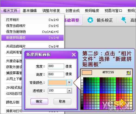Open the 调整与修复 menu

click(51, 11)
